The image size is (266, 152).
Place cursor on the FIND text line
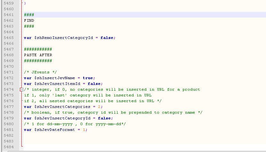point(29,20)
